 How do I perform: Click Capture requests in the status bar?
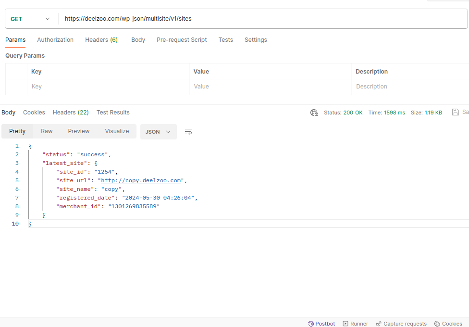[x=401, y=324]
